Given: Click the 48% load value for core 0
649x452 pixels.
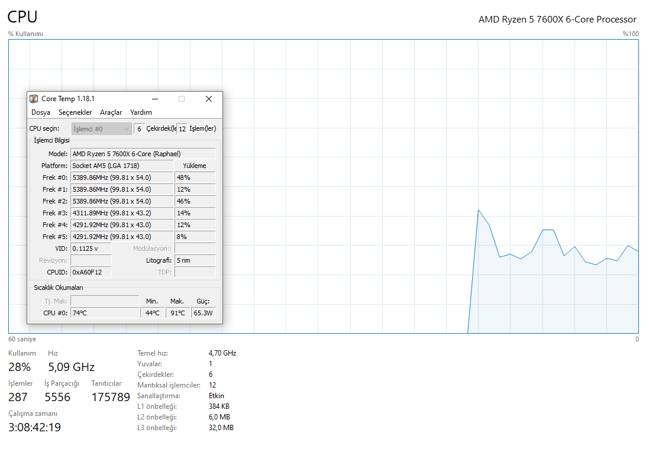Looking at the screenshot, I should (195, 177).
